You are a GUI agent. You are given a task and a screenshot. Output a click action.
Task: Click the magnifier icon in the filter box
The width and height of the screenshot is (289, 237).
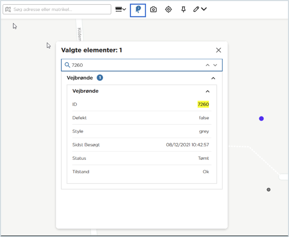tap(67, 65)
